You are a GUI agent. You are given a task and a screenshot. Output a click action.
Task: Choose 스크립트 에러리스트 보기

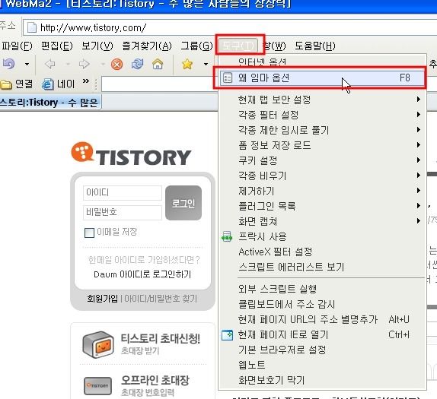tap(322, 267)
